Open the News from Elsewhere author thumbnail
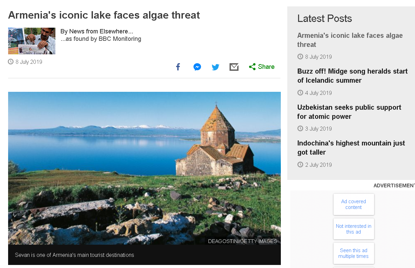 coord(32,41)
